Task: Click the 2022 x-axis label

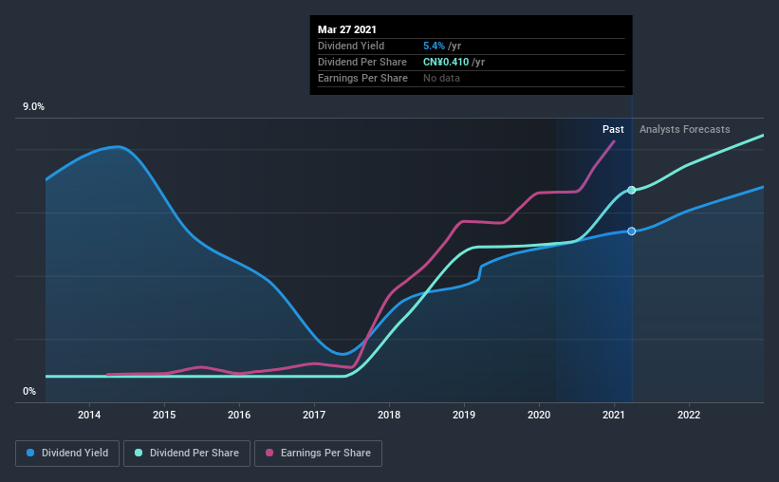Action: click(689, 415)
